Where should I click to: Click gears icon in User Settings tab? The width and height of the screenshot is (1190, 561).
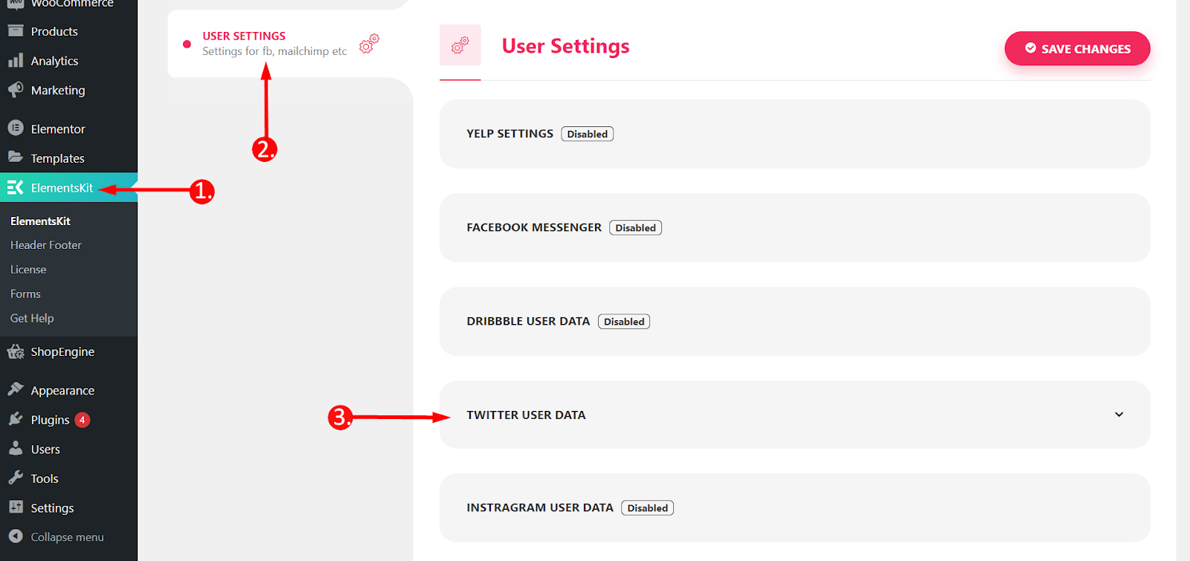370,43
